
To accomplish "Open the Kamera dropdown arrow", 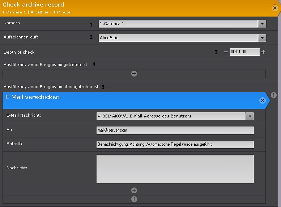I will (x=262, y=24).
